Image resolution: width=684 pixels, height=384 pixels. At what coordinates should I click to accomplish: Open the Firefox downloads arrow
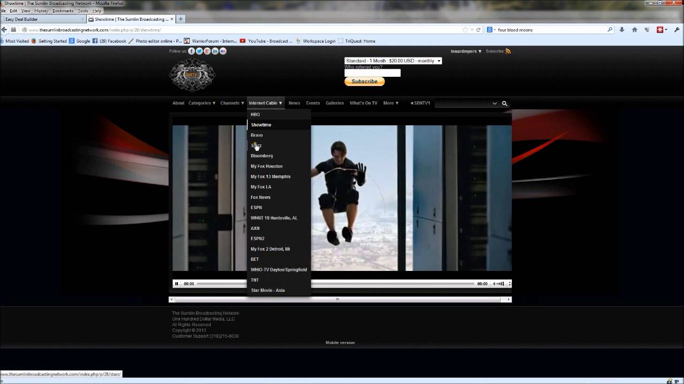pos(621,30)
